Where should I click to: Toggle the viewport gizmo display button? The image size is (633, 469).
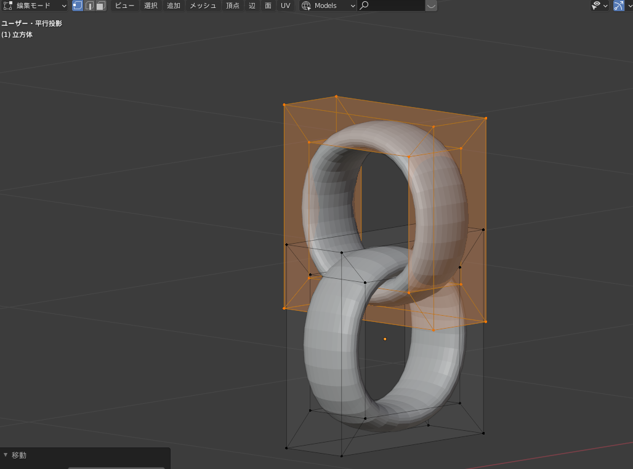(x=619, y=6)
